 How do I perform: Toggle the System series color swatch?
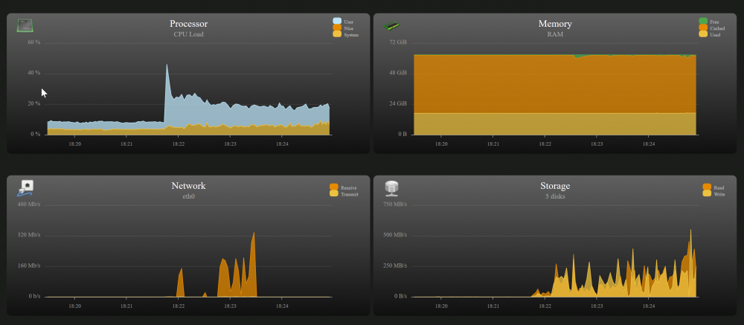[337, 34]
